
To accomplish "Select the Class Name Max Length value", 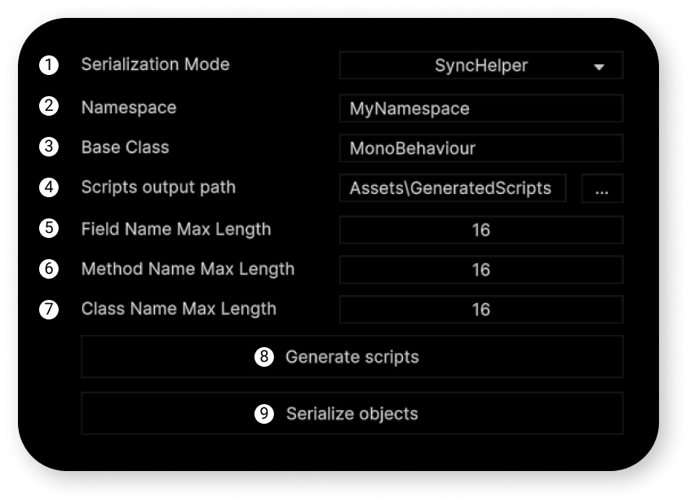I will 481,310.
